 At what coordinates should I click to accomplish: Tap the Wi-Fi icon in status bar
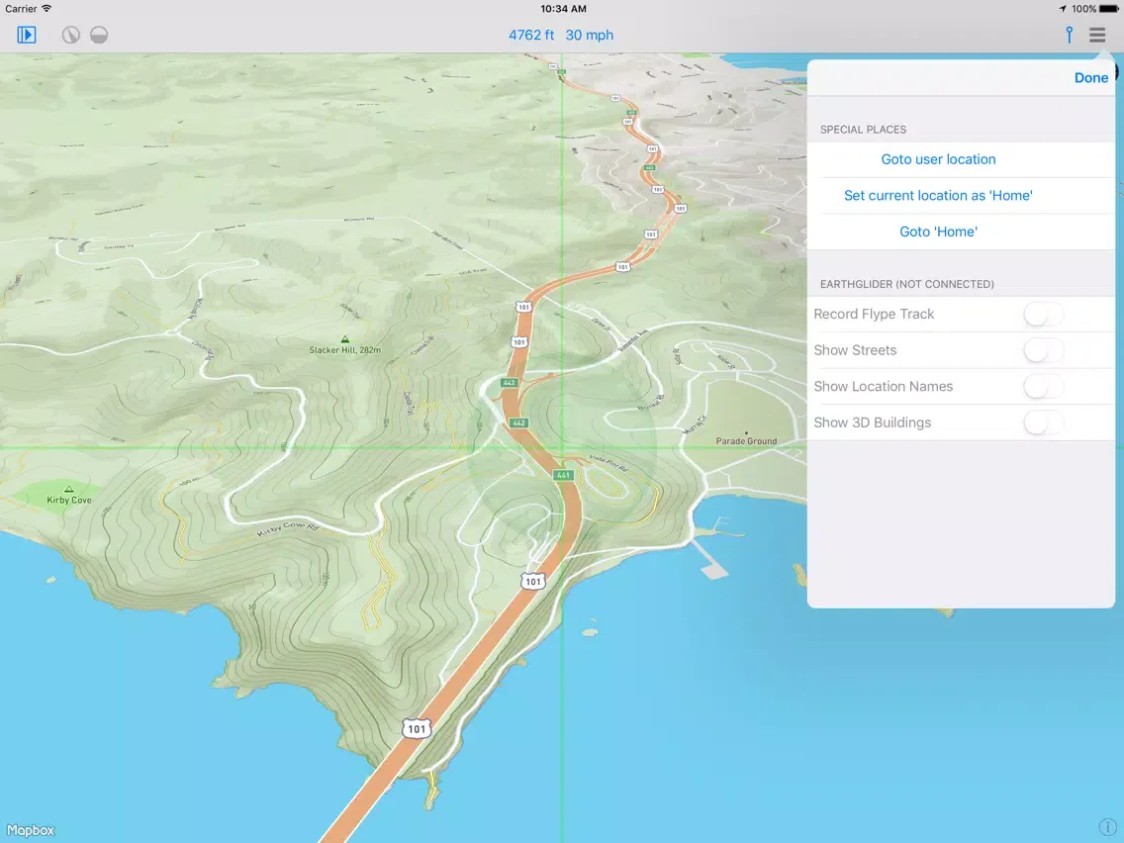46,9
